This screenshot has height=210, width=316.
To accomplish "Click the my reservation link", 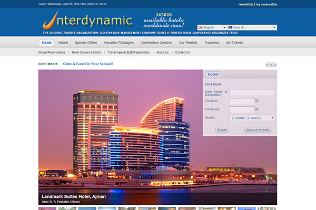I will pyautogui.click(x=266, y=4).
